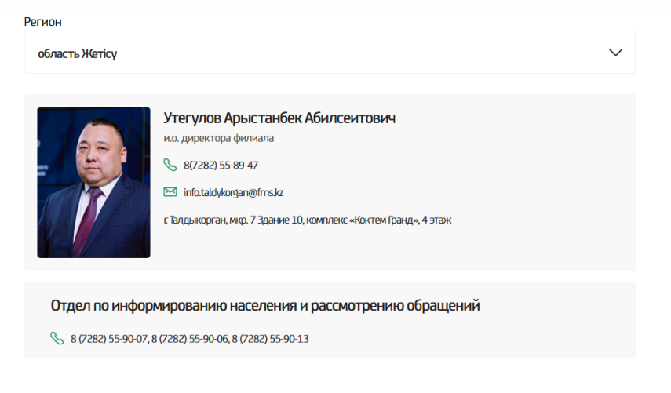Click the '4 этаж' floor text
671x393 pixels.
point(435,220)
